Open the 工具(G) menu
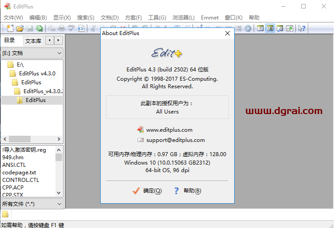 (157, 18)
